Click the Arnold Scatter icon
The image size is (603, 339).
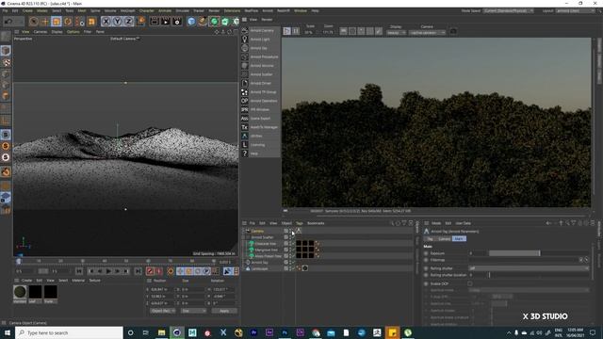click(x=245, y=74)
